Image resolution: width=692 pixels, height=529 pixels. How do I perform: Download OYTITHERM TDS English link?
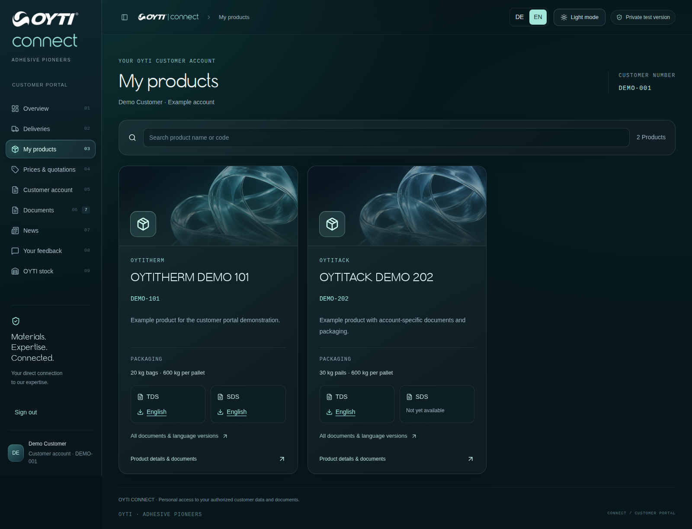point(157,412)
